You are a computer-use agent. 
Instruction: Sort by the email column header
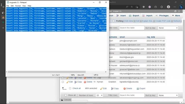pyautogui.click(x=122, y=37)
